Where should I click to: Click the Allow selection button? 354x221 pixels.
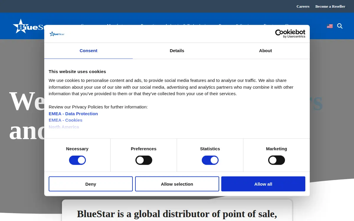tap(177, 184)
